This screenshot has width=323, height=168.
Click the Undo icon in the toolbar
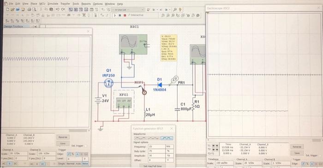(58, 9)
